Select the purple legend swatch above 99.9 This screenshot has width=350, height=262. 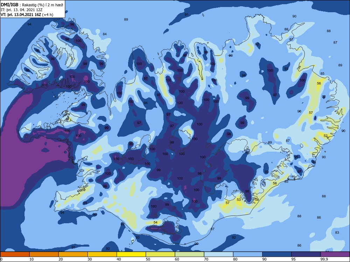335,254
